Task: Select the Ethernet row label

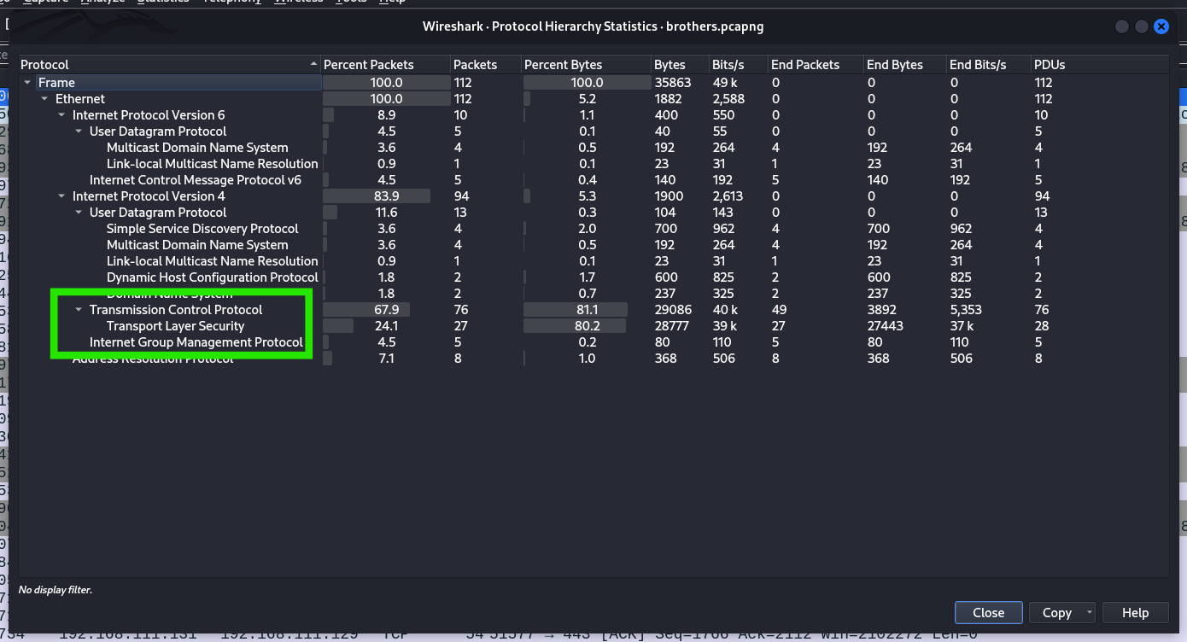Action: 80,99
